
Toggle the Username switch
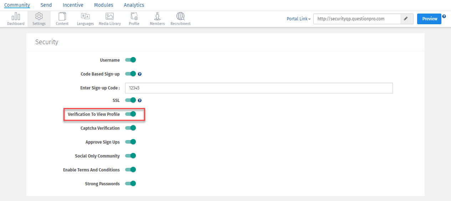point(130,60)
